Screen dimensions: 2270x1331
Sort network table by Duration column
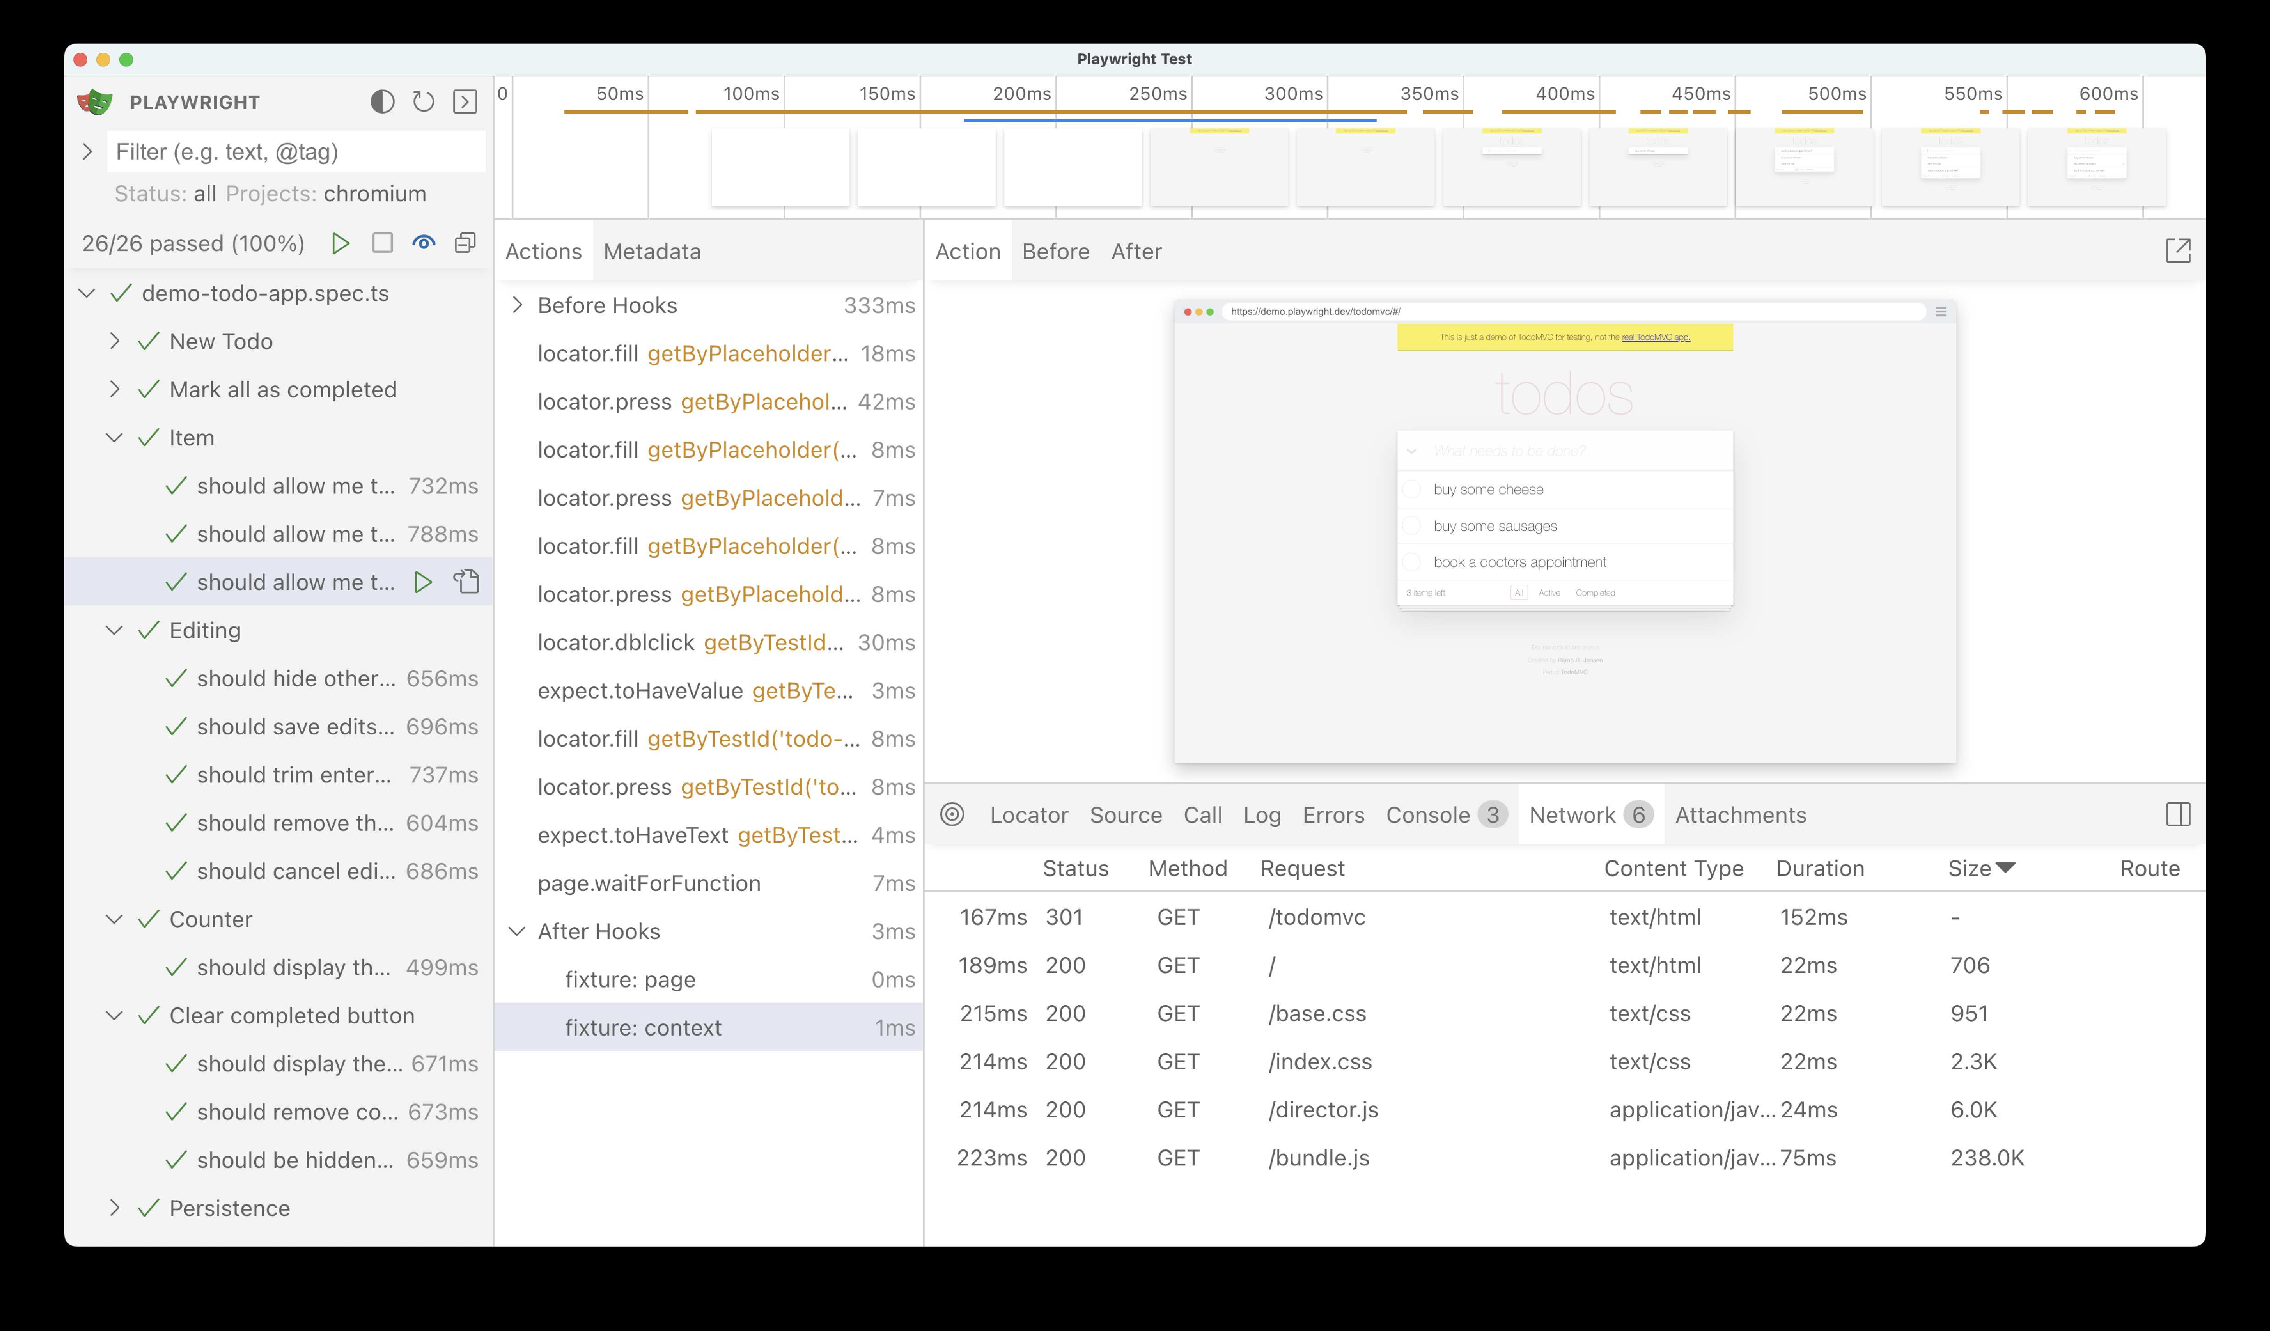click(1819, 868)
